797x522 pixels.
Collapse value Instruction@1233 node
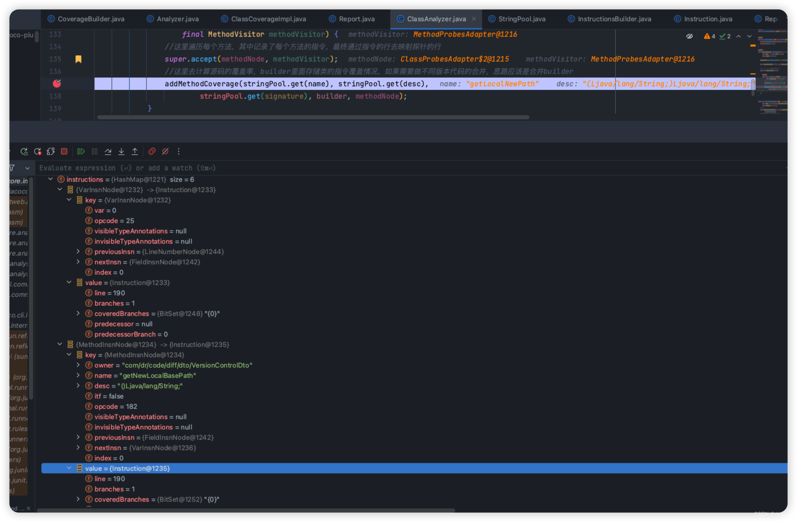point(69,282)
